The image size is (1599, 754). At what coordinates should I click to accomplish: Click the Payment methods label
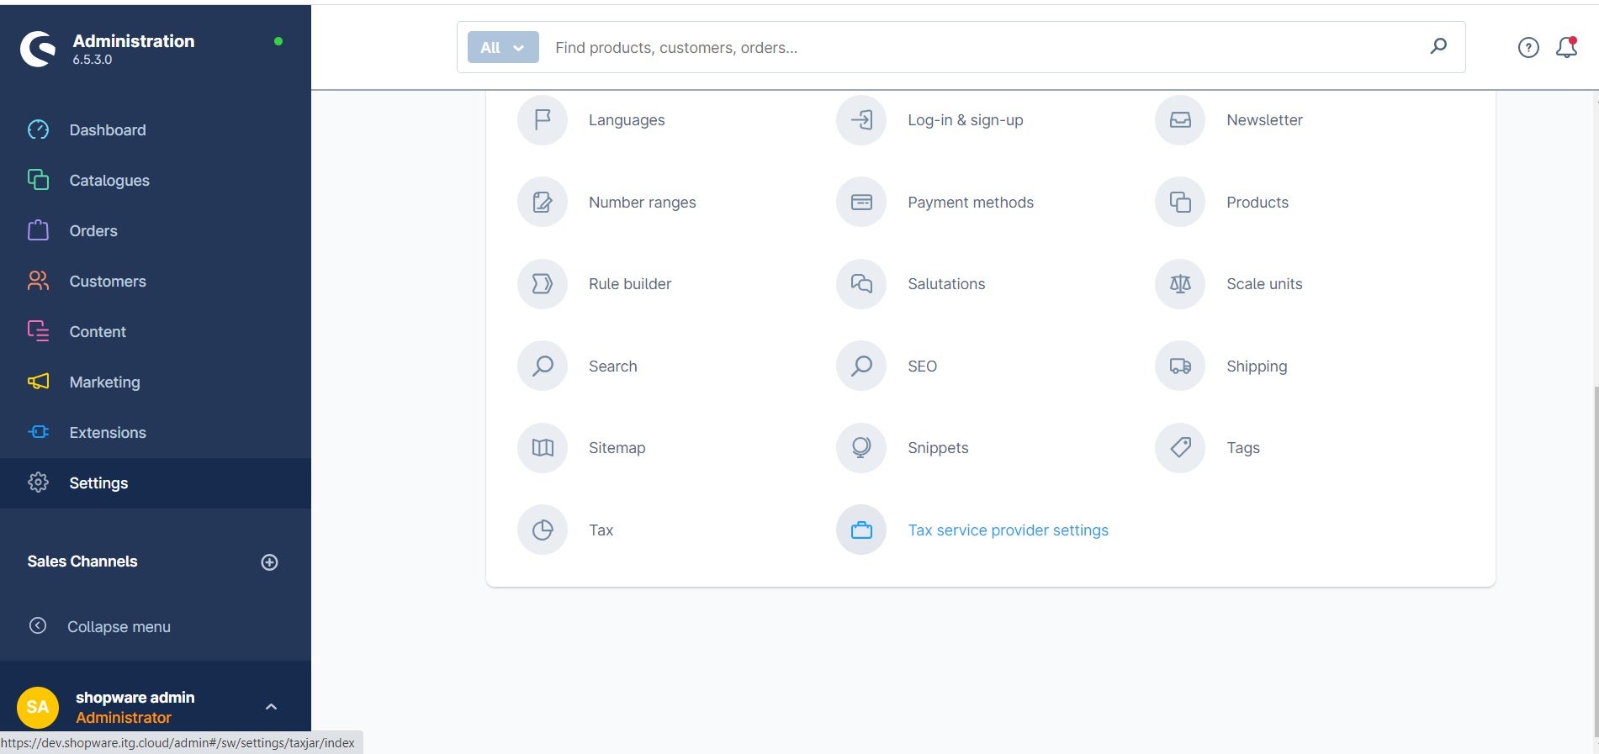click(971, 203)
